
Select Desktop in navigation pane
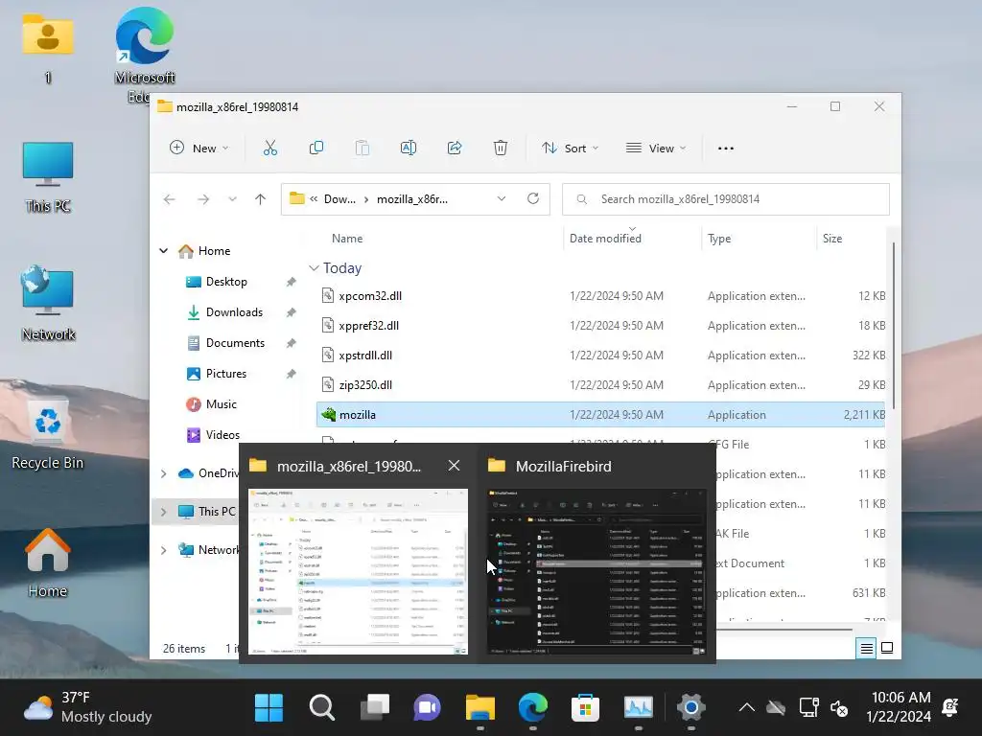pyautogui.click(x=226, y=282)
